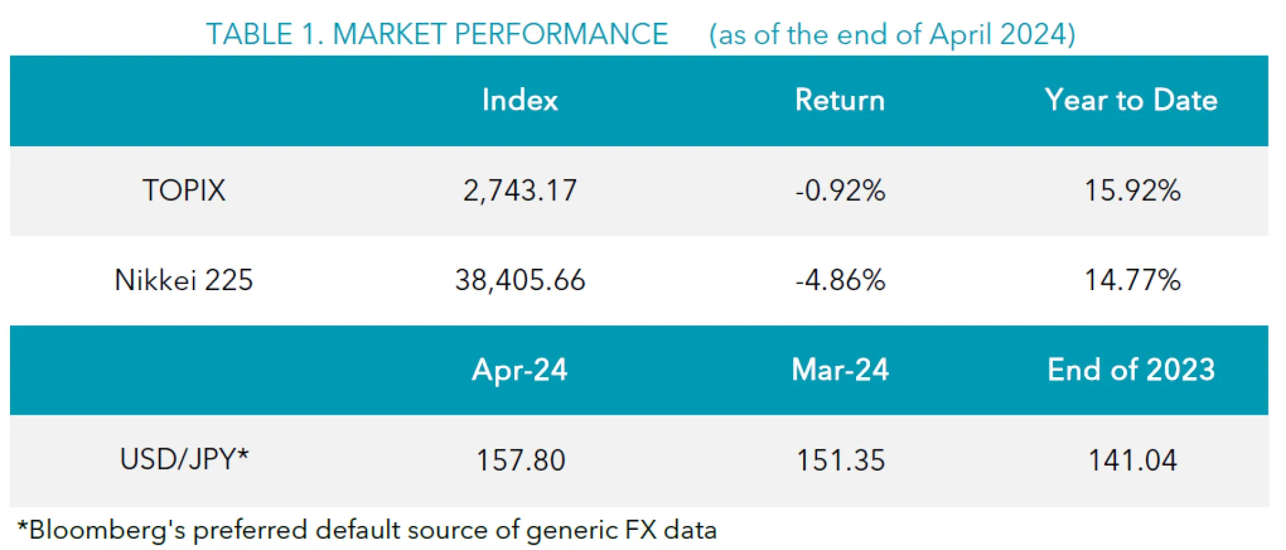Click the Bloomberg FX data footnote
1286x550 pixels.
pos(366,530)
